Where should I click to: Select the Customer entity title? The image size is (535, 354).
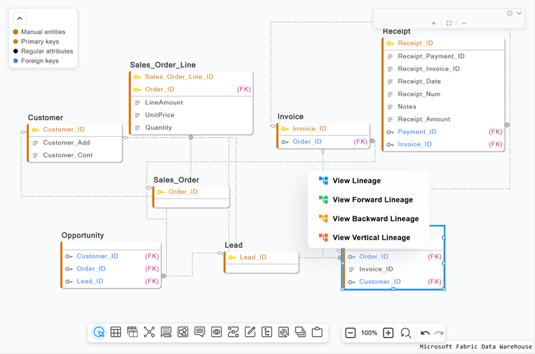tap(45, 118)
